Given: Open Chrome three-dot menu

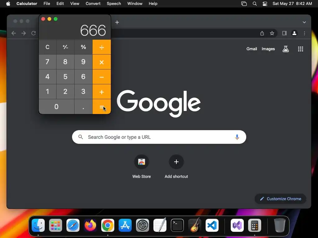Looking at the screenshot, I should tap(304, 33).
